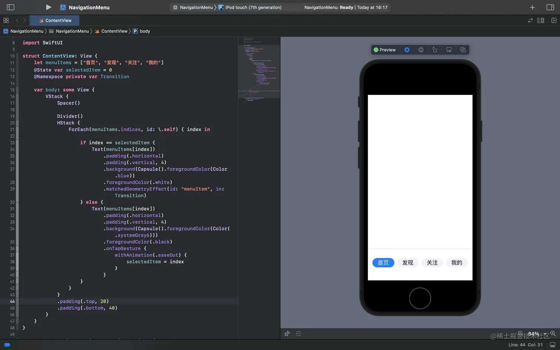Click NavigationMenu project in the jump bar
Screen dimensions: 560x350
point(23,31)
